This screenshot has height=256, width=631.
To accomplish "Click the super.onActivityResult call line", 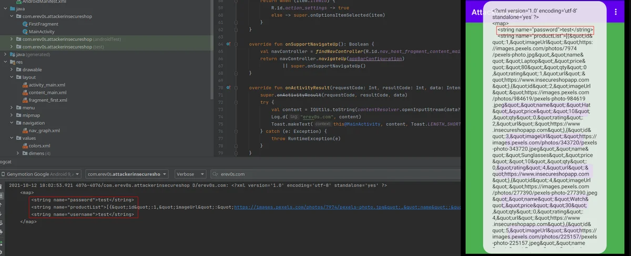I will (334, 95).
